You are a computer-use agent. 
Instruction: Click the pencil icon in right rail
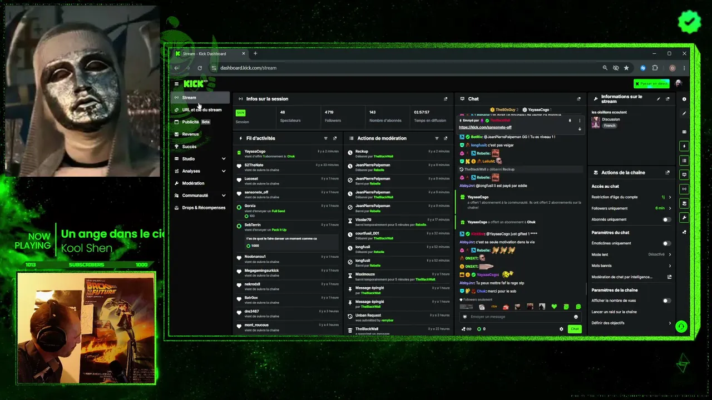684,113
